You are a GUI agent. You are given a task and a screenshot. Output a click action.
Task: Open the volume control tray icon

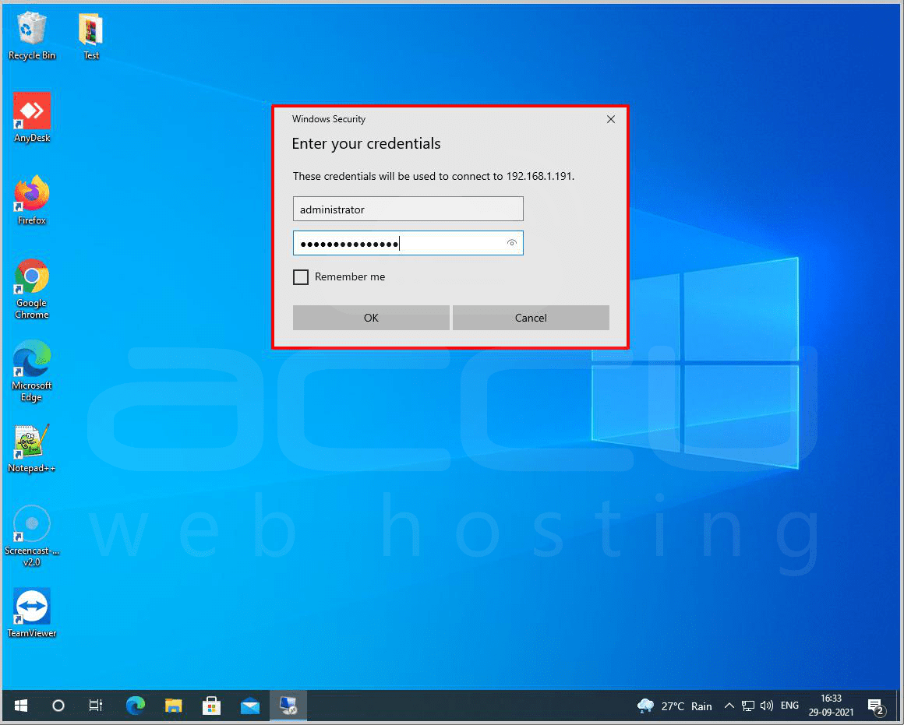[766, 706]
